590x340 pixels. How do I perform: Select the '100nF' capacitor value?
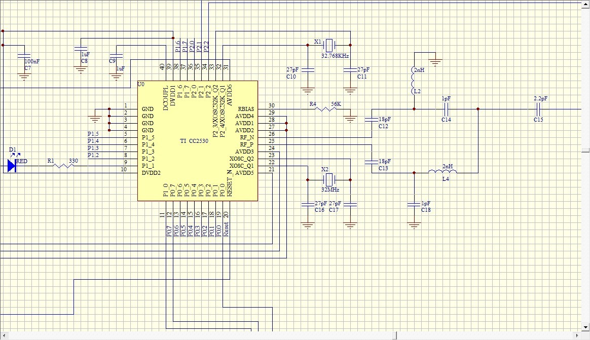(x=32, y=61)
